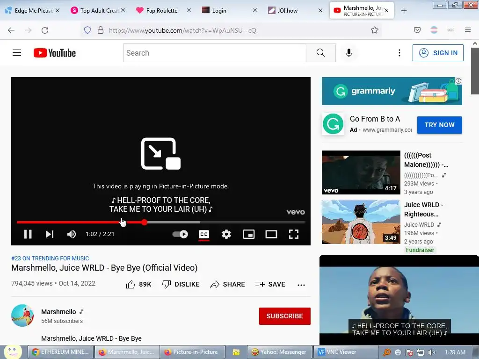Mute the video volume speaker icon
Image resolution: width=479 pixels, height=359 pixels.
point(72,234)
